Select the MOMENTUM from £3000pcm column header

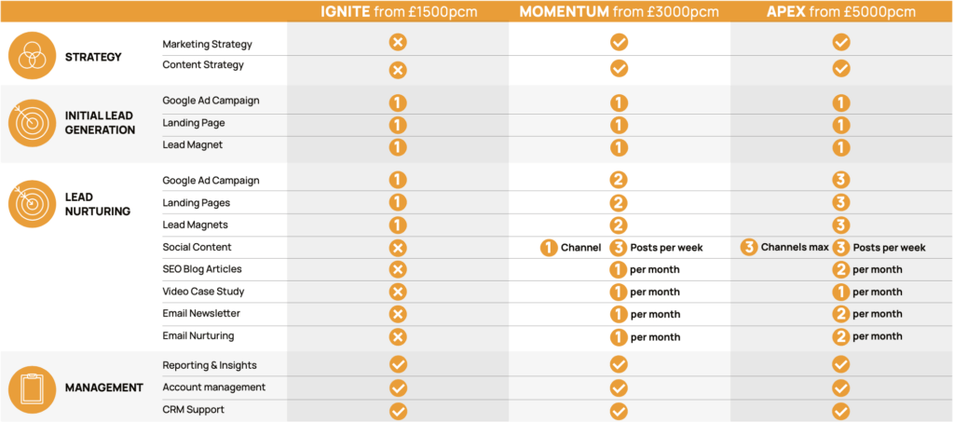coord(619,11)
